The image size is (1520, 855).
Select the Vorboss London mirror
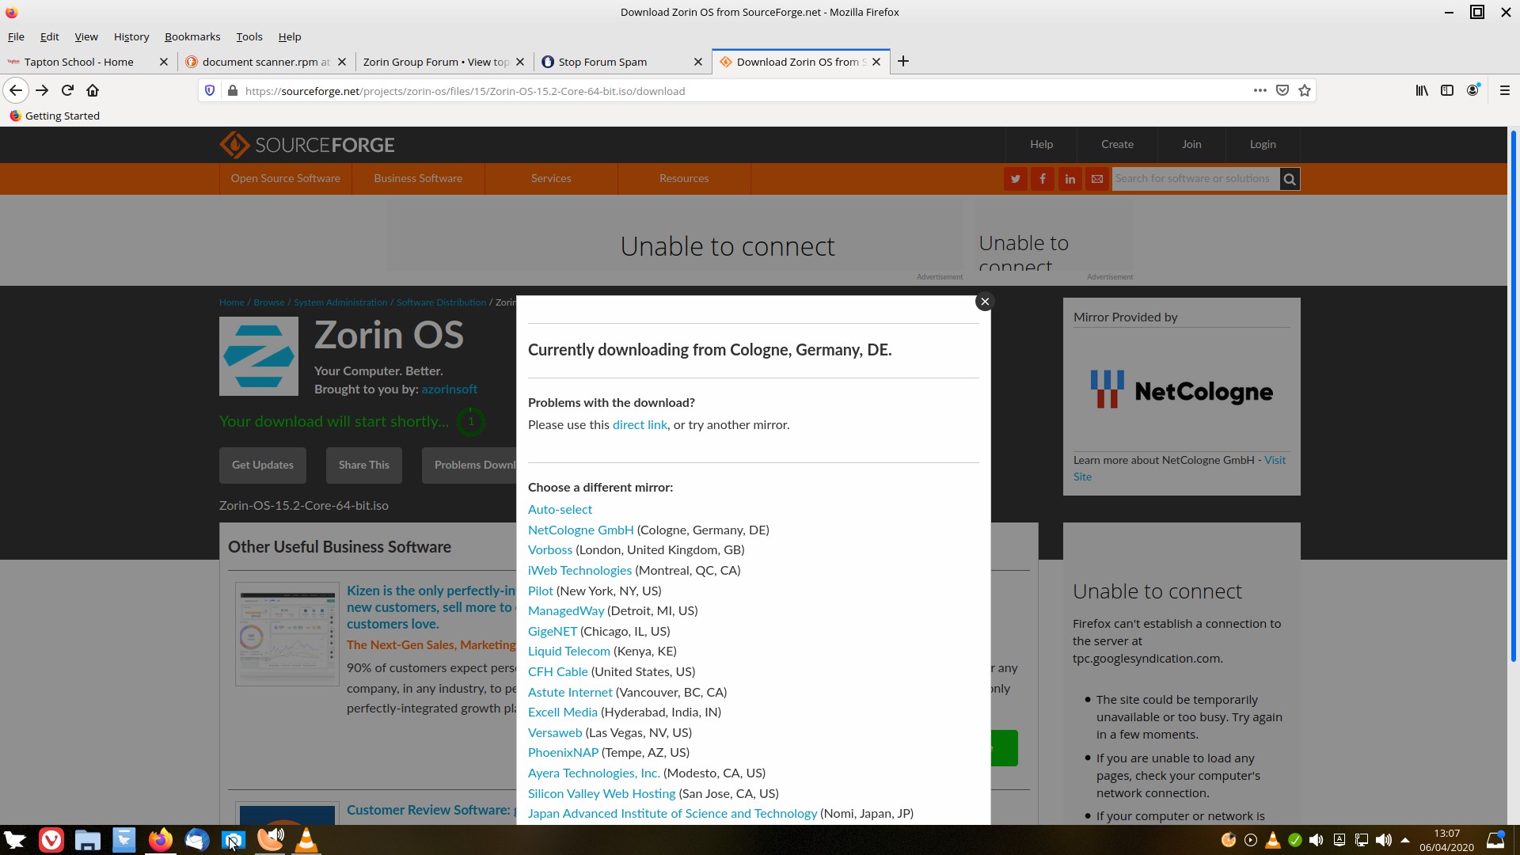(x=550, y=550)
